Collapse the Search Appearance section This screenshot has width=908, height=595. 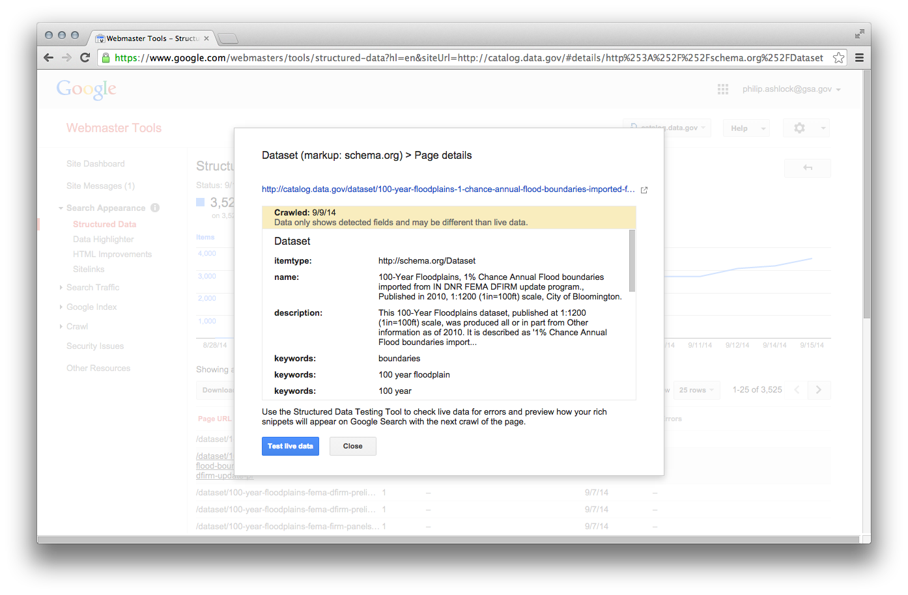click(61, 208)
